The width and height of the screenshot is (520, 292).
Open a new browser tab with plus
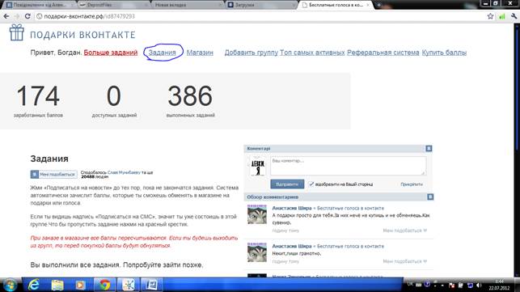pos(378,5)
